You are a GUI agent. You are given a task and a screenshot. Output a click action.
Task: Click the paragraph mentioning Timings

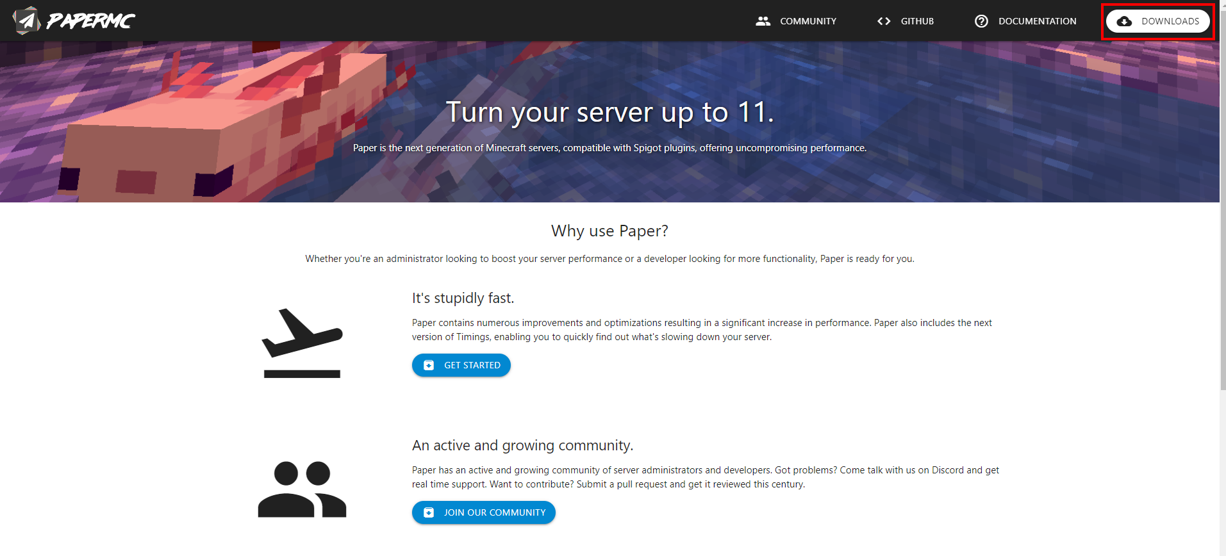tap(702, 330)
